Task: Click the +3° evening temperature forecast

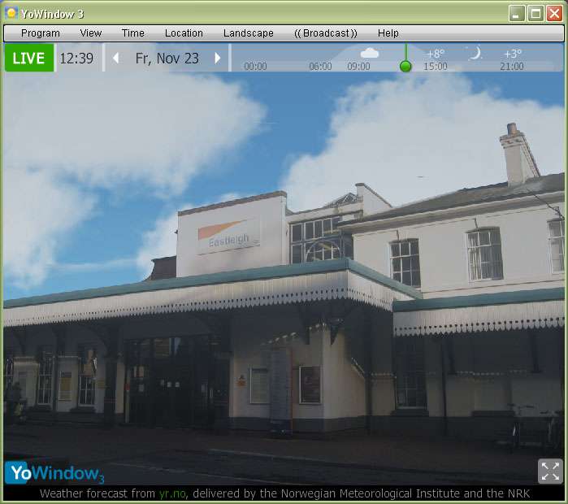Action: point(513,54)
